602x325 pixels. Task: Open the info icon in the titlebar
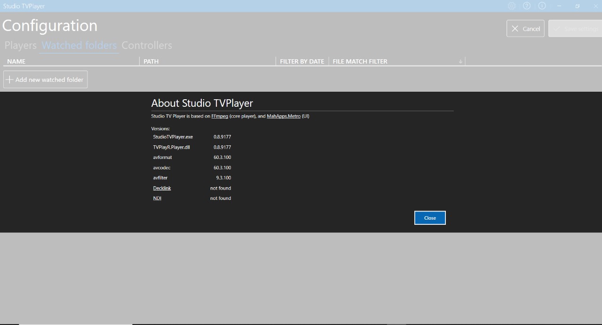(542, 6)
